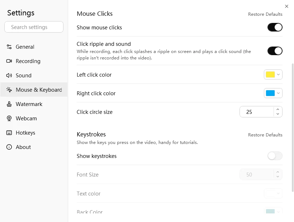Go to the Sound settings tab
Viewport: 294px width, 222px height.
[34, 76]
